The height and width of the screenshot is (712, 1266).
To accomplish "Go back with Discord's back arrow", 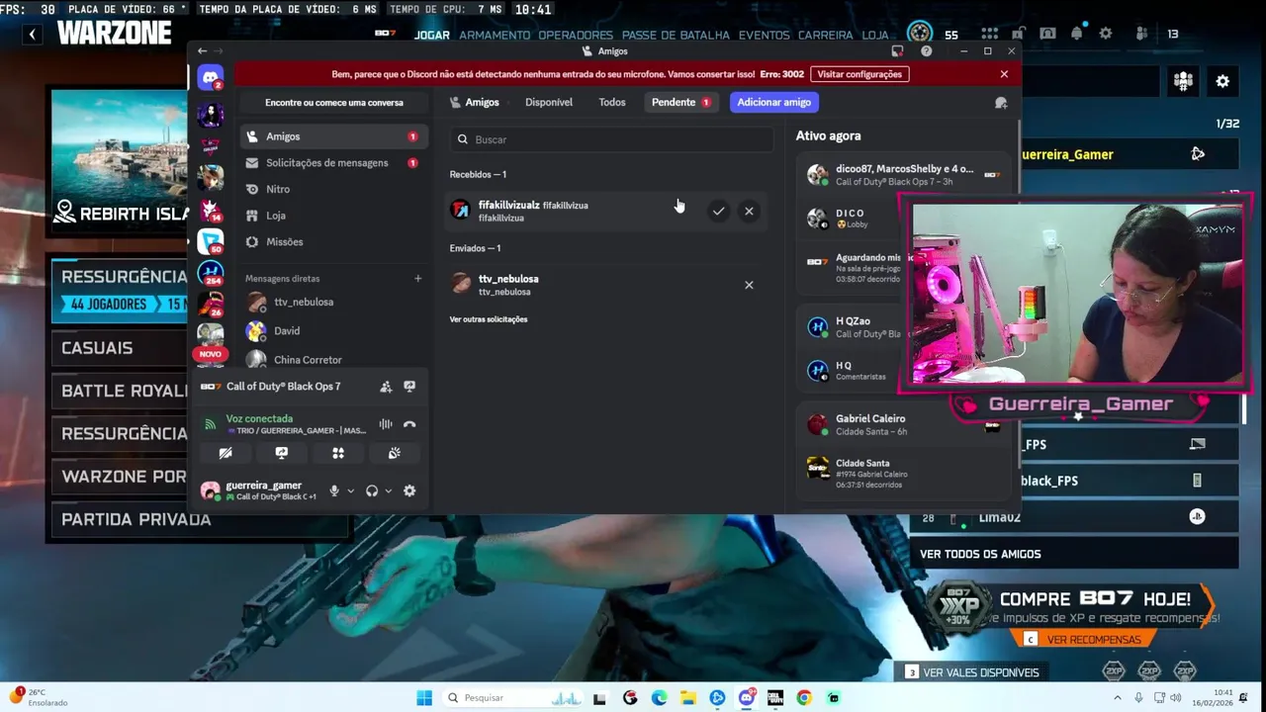I will click(202, 51).
